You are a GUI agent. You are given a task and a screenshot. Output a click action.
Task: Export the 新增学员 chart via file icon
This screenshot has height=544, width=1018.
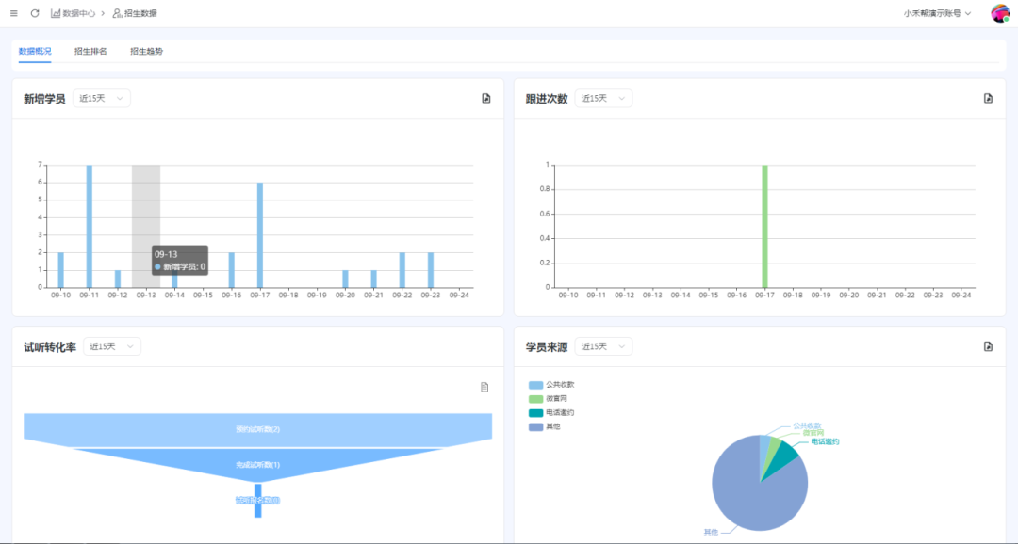coord(486,99)
